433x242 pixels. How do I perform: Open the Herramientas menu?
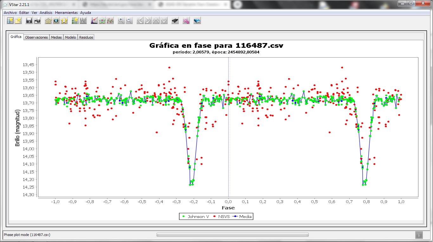point(66,13)
